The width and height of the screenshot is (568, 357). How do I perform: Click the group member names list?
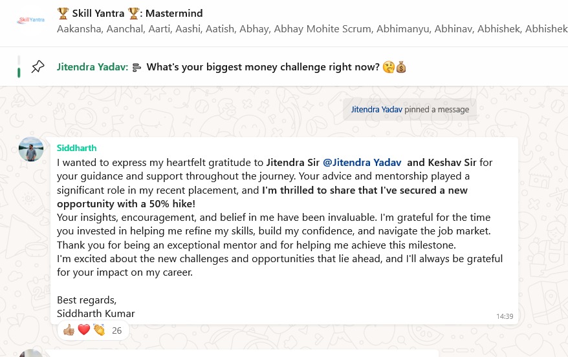tap(311, 29)
